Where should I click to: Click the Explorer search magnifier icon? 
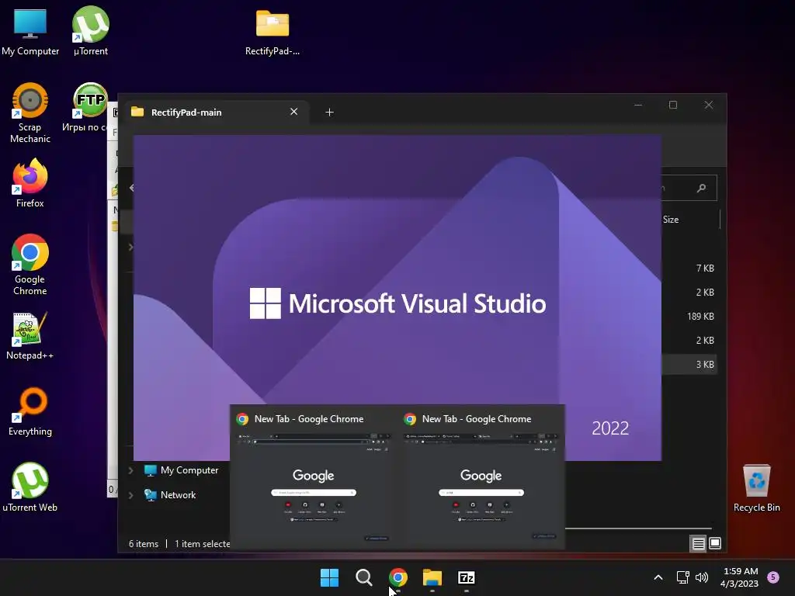701,188
